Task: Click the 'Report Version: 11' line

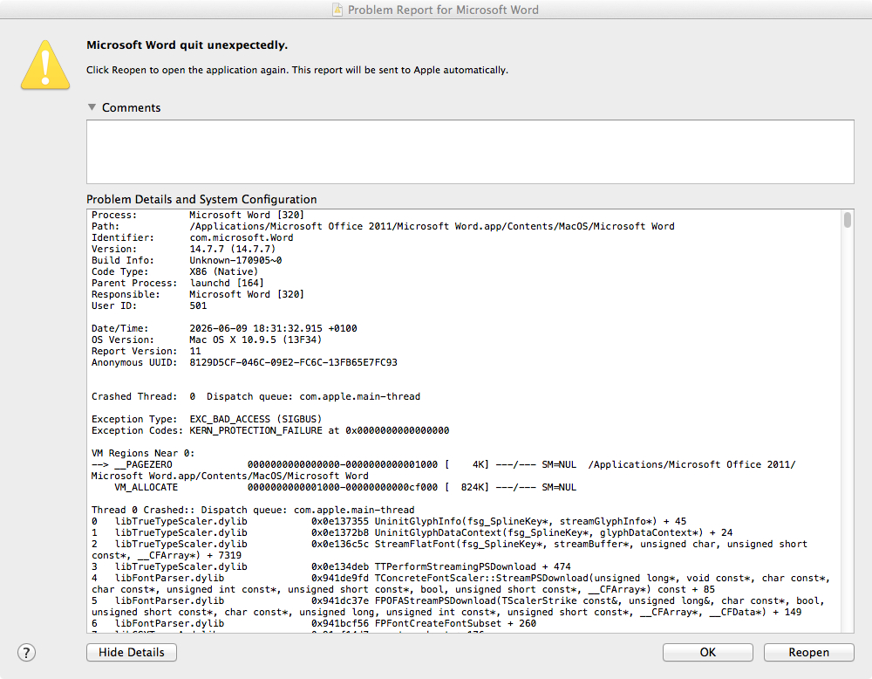Action: pos(146,351)
